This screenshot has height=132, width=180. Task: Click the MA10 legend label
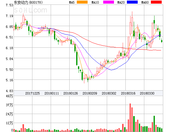coord(95,2)
